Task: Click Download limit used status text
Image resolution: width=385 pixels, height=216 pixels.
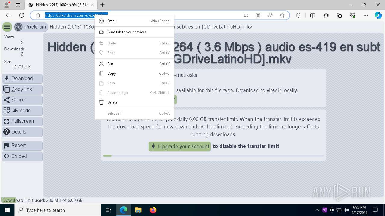Action: 42,200
